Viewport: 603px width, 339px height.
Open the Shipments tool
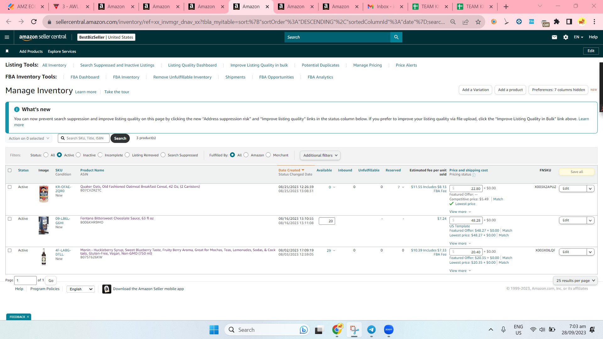coord(235,77)
